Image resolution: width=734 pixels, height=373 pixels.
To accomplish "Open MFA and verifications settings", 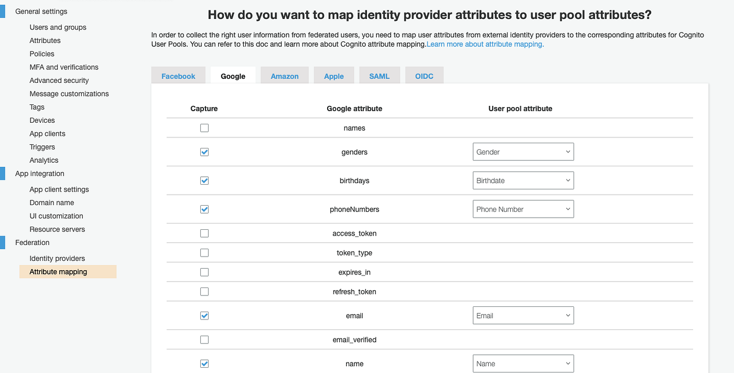I will [63, 67].
